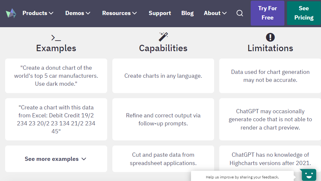Choose the Excel Debit Credit example prompt
Viewport: 321px width, 181px height.
click(x=56, y=119)
